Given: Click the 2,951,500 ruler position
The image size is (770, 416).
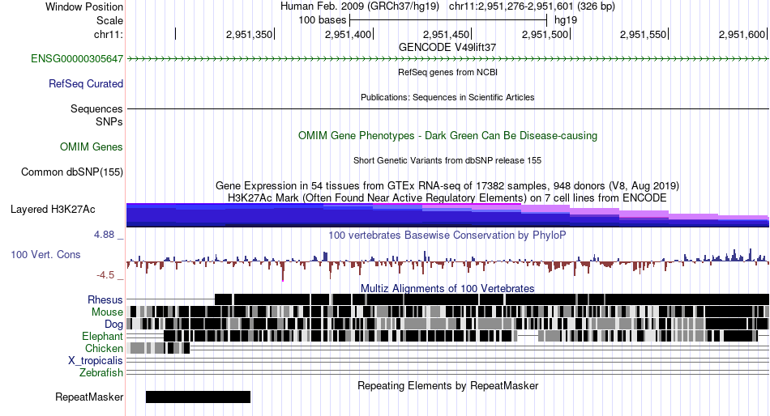Looking at the screenshot, I should 545,34.
